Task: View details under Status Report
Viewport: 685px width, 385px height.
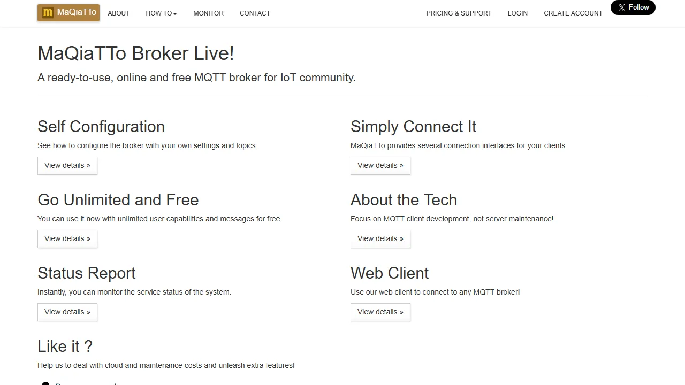Action: [x=67, y=312]
